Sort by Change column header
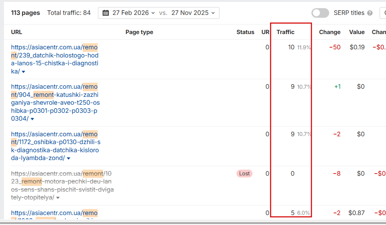The height and width of the screenshot is (225, 386). [330, 32]
